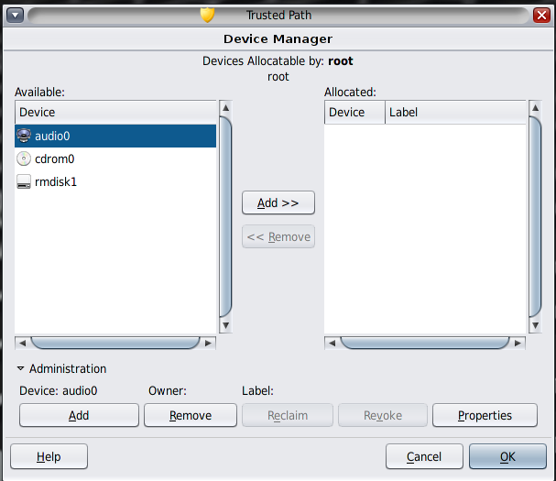Click up arrow of Allocated vertical scrollbar
The image size is (556, 481).
point(535,107)
